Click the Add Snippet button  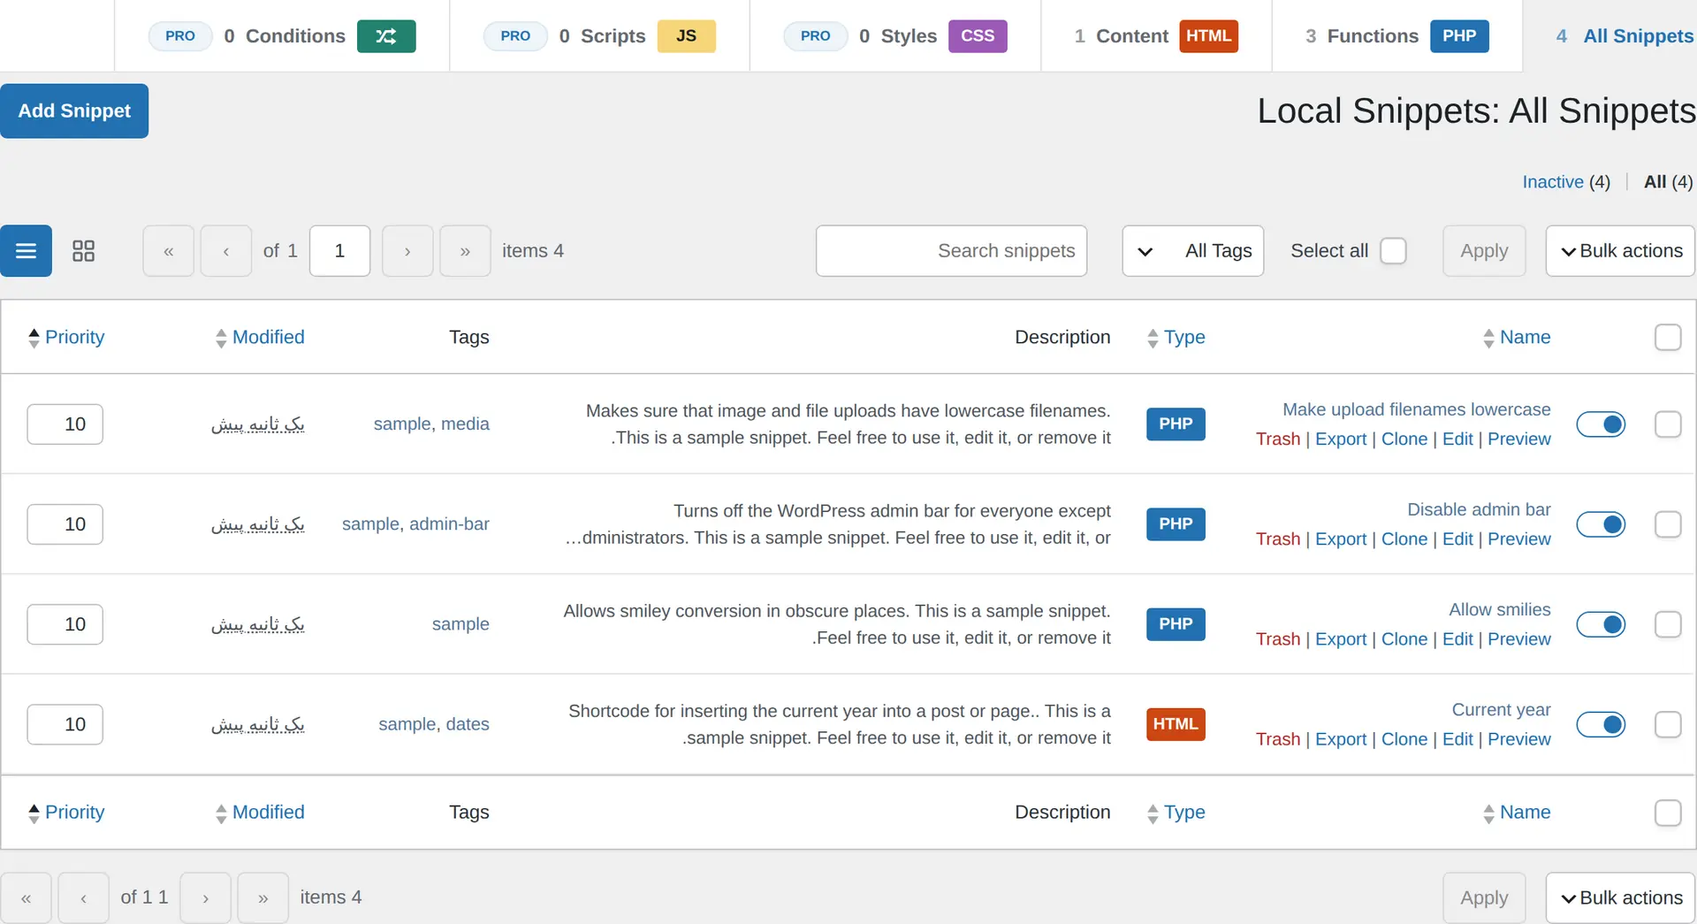pyautogui.click(x=74, y=111)
